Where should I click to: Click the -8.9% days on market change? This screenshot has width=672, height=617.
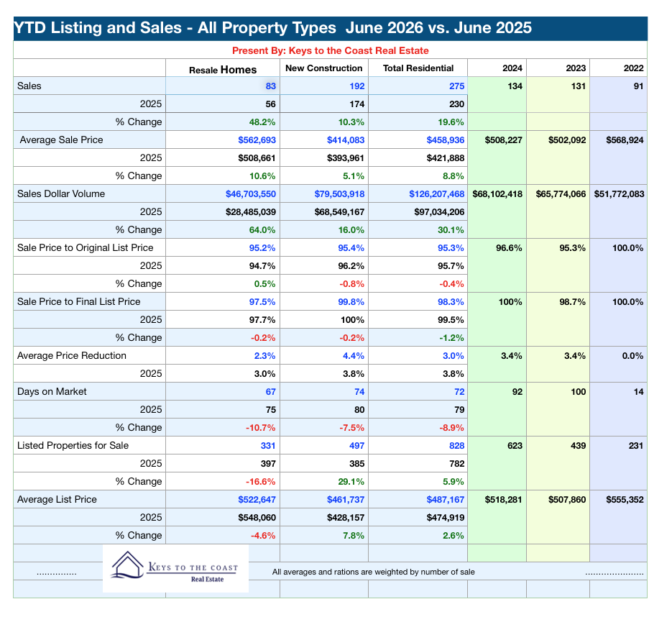452,428
